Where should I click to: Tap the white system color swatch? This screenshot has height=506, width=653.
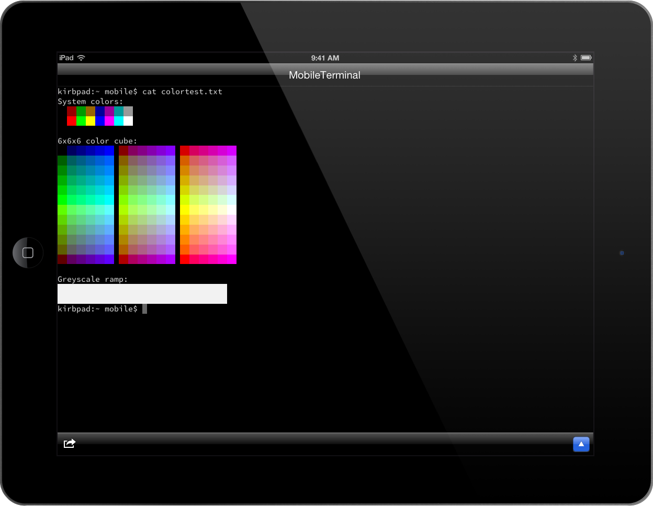(x=128, y=121)
